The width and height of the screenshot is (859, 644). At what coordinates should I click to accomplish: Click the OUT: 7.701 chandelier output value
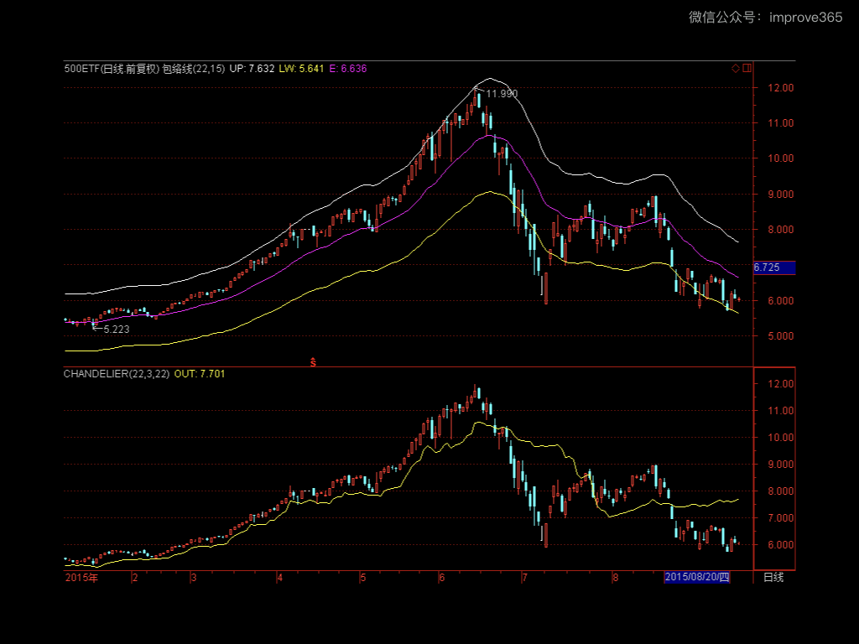click(x=199, y=373)
